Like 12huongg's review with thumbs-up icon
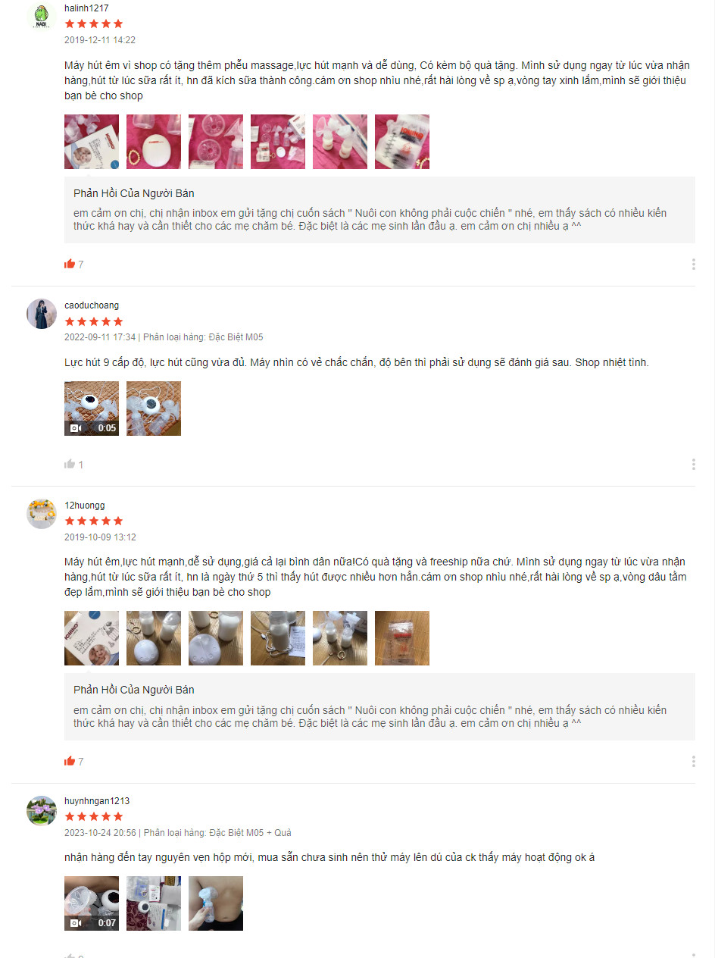 click(70, 761)
